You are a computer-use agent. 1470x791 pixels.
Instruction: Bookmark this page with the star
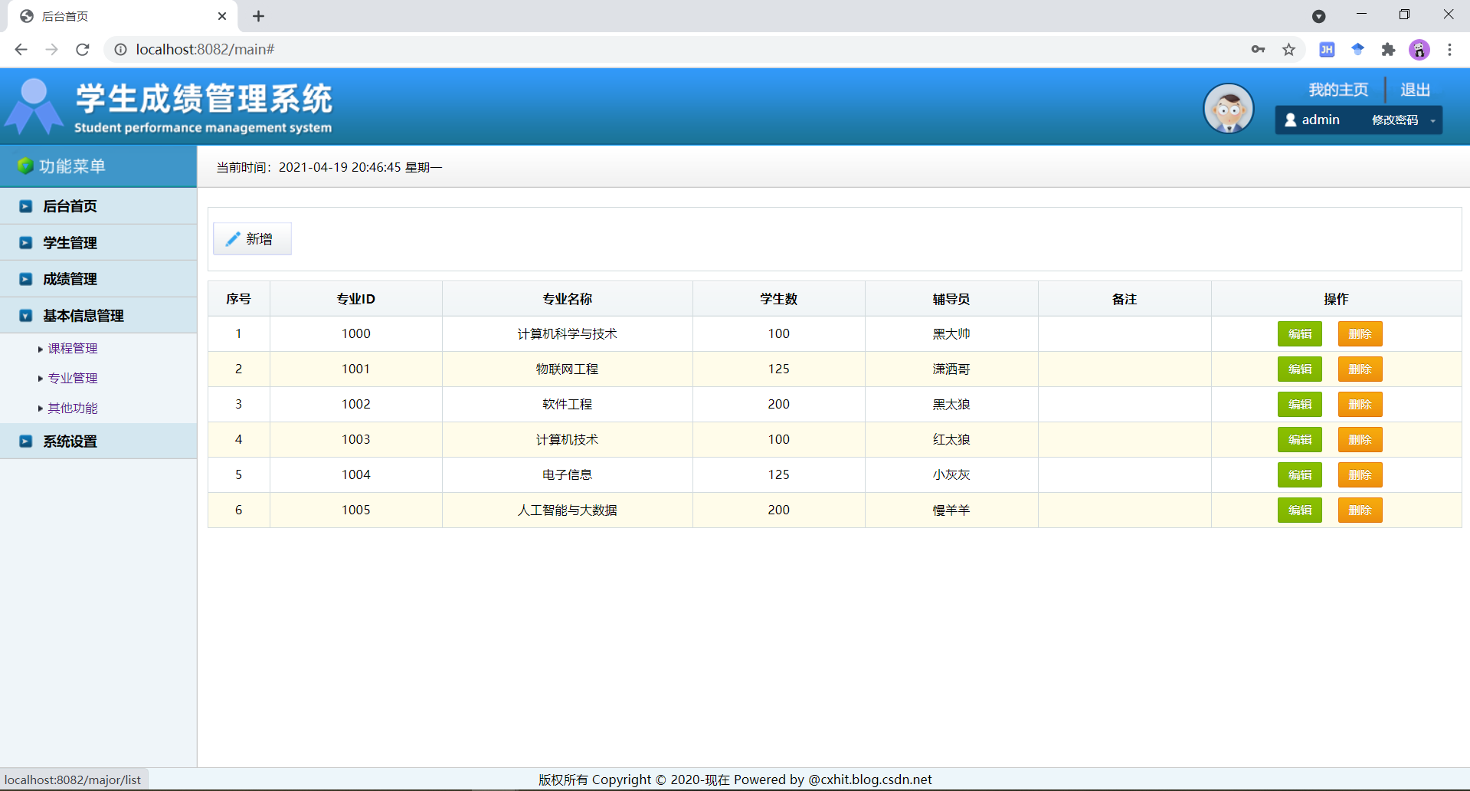coord(1289,50)
